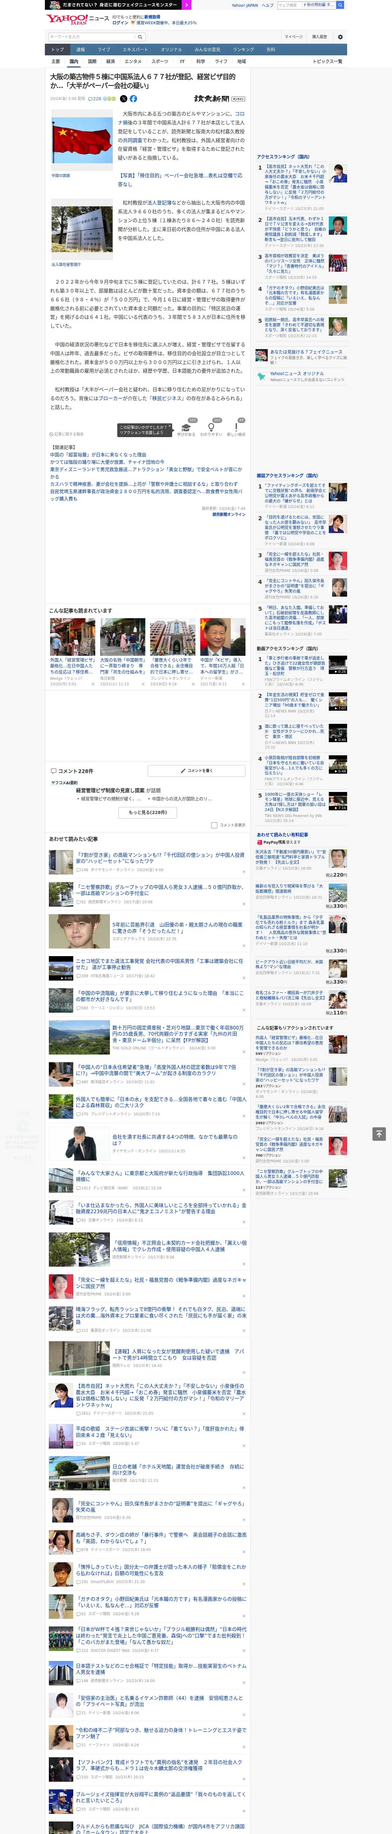Viewport: 392px width, 1834px height.
Task: Select the エキスパート navigation tab
Action: 135,50
